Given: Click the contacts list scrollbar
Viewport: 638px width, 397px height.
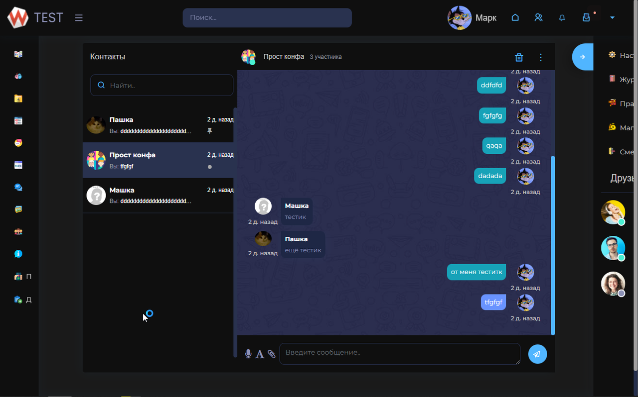Looking at the screenshot, I should 235,232.
